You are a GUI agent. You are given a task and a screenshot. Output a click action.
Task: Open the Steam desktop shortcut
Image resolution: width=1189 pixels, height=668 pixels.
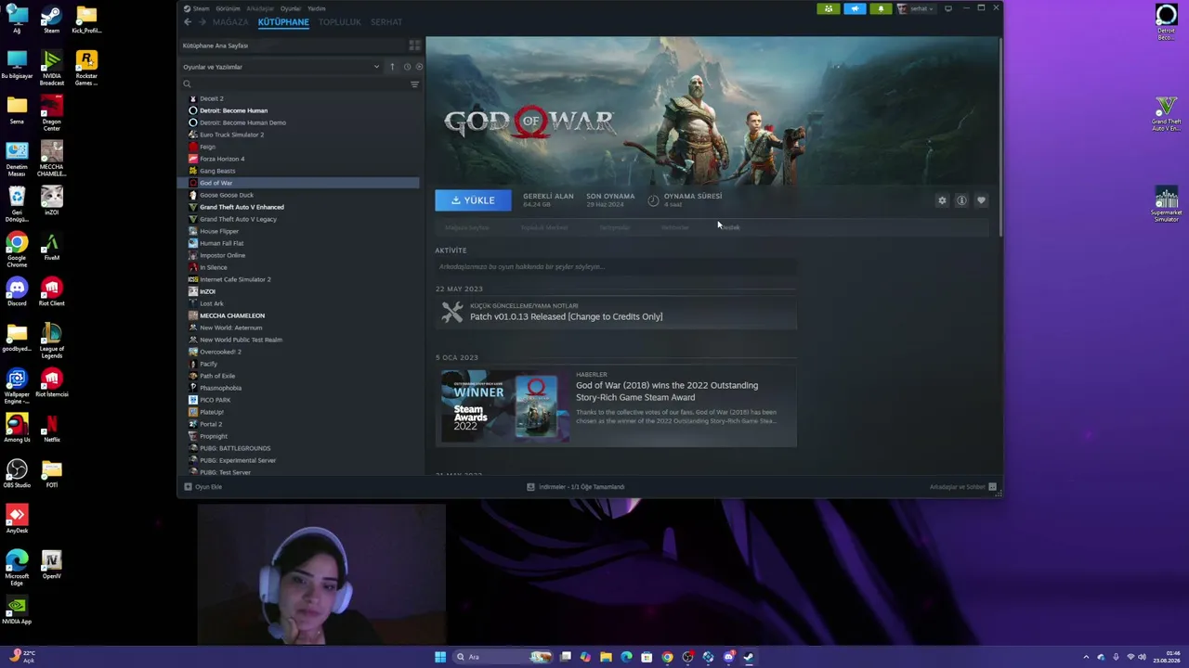tap(51, 19)
